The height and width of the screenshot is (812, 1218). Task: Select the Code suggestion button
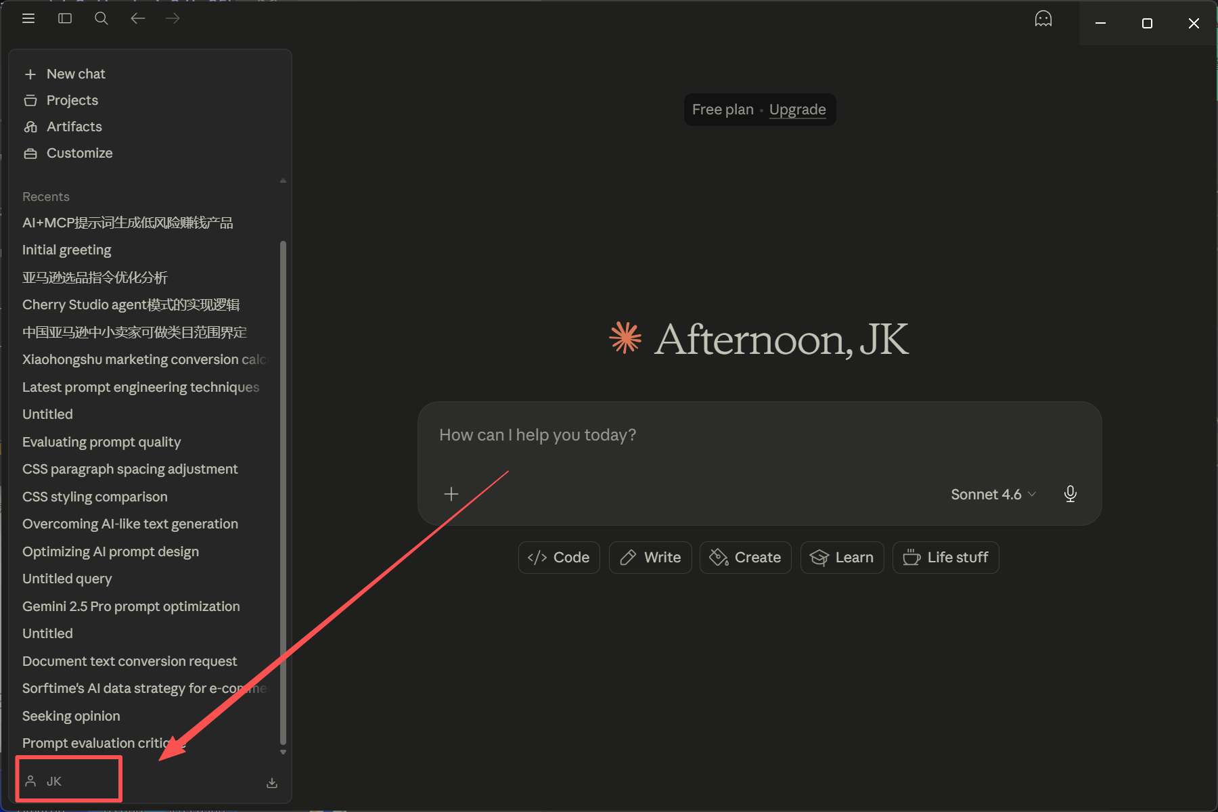coord(559,558)
